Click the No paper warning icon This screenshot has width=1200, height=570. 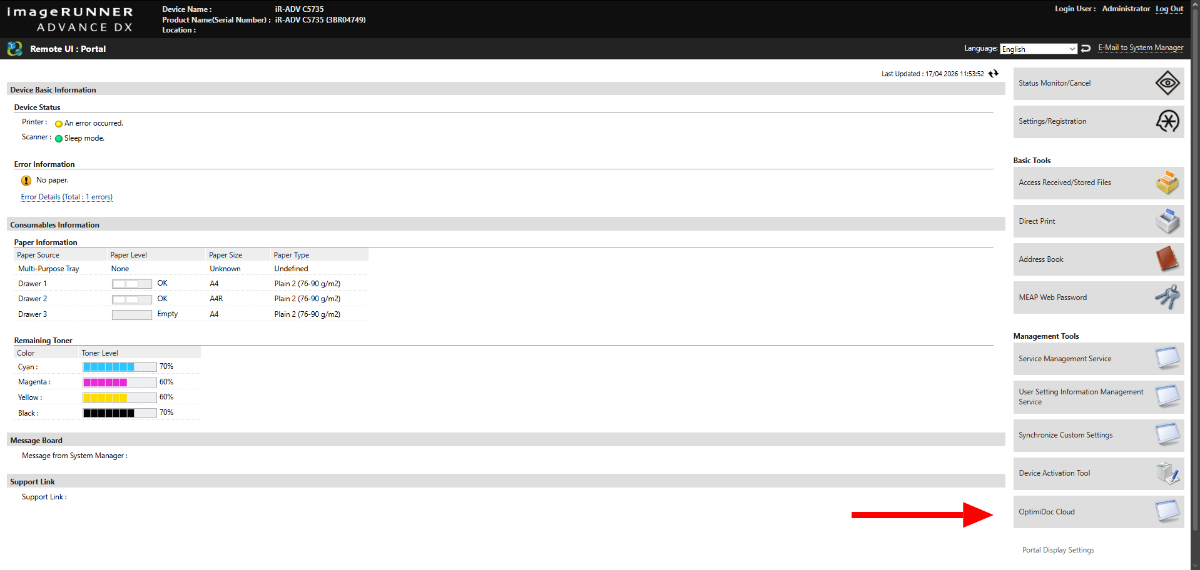[26, 181]
